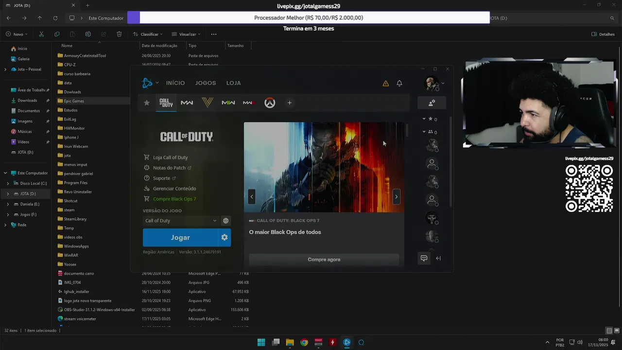
Task: Add a game with the plus icon
Action: point(289,103)
